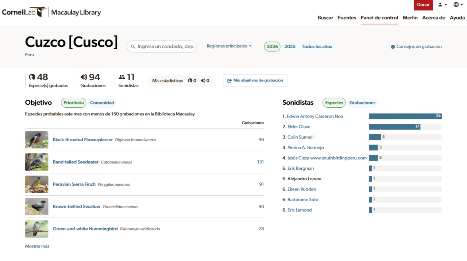467x261 pixels.
Task: Click the region search input field
Action: (x=165, y=47)
